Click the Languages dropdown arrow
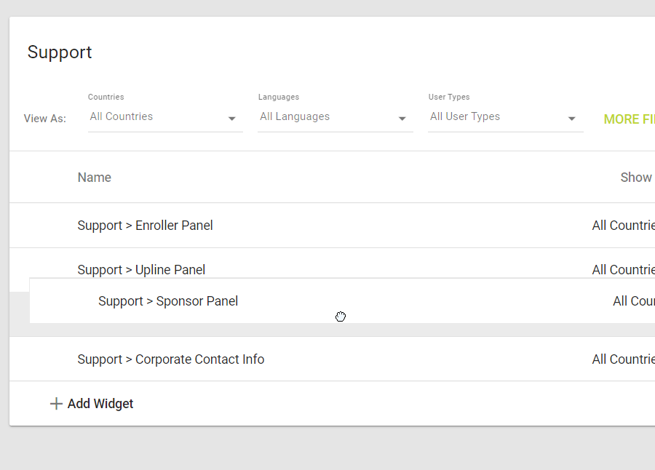655x470 pixels. pos(402,119)
